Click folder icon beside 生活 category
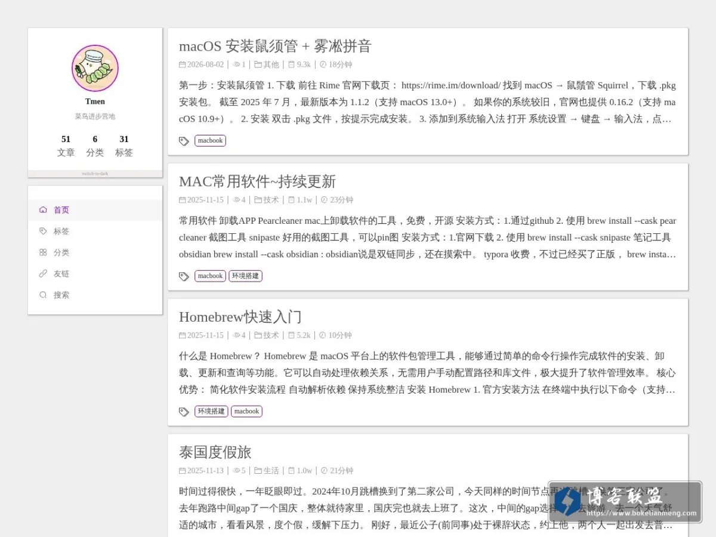This screenshot has height=537, width=716. coord(258,471)
